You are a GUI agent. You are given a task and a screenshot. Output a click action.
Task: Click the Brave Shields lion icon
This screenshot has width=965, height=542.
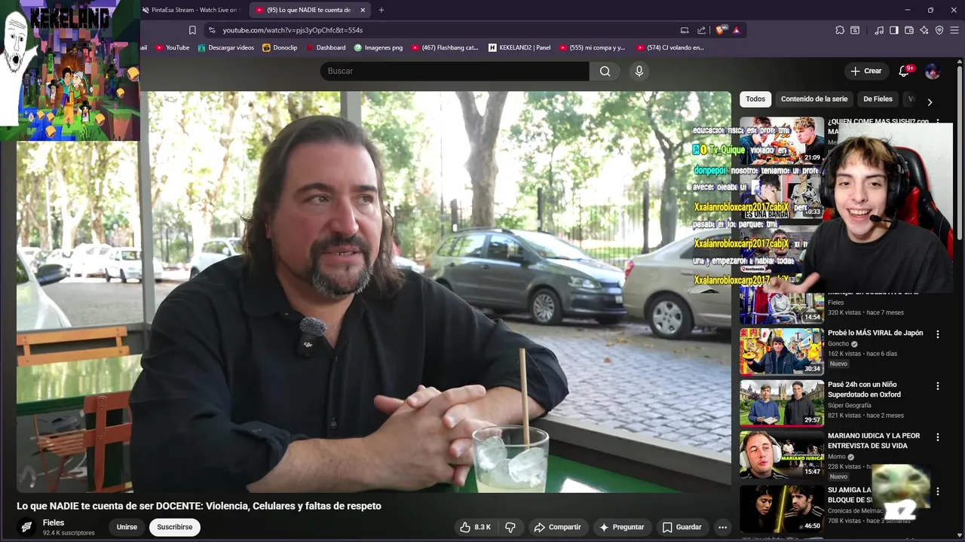tap(721, 30)
